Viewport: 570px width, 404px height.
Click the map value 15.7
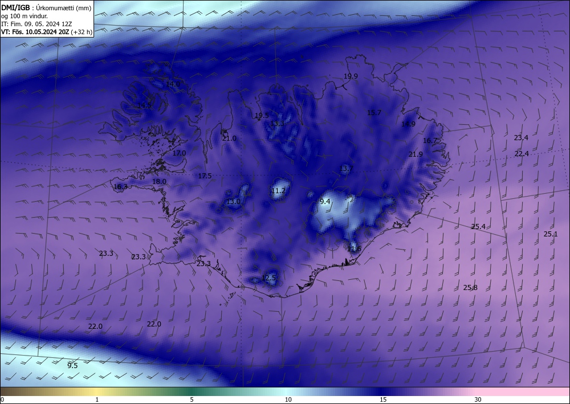[x=374, y=113]
